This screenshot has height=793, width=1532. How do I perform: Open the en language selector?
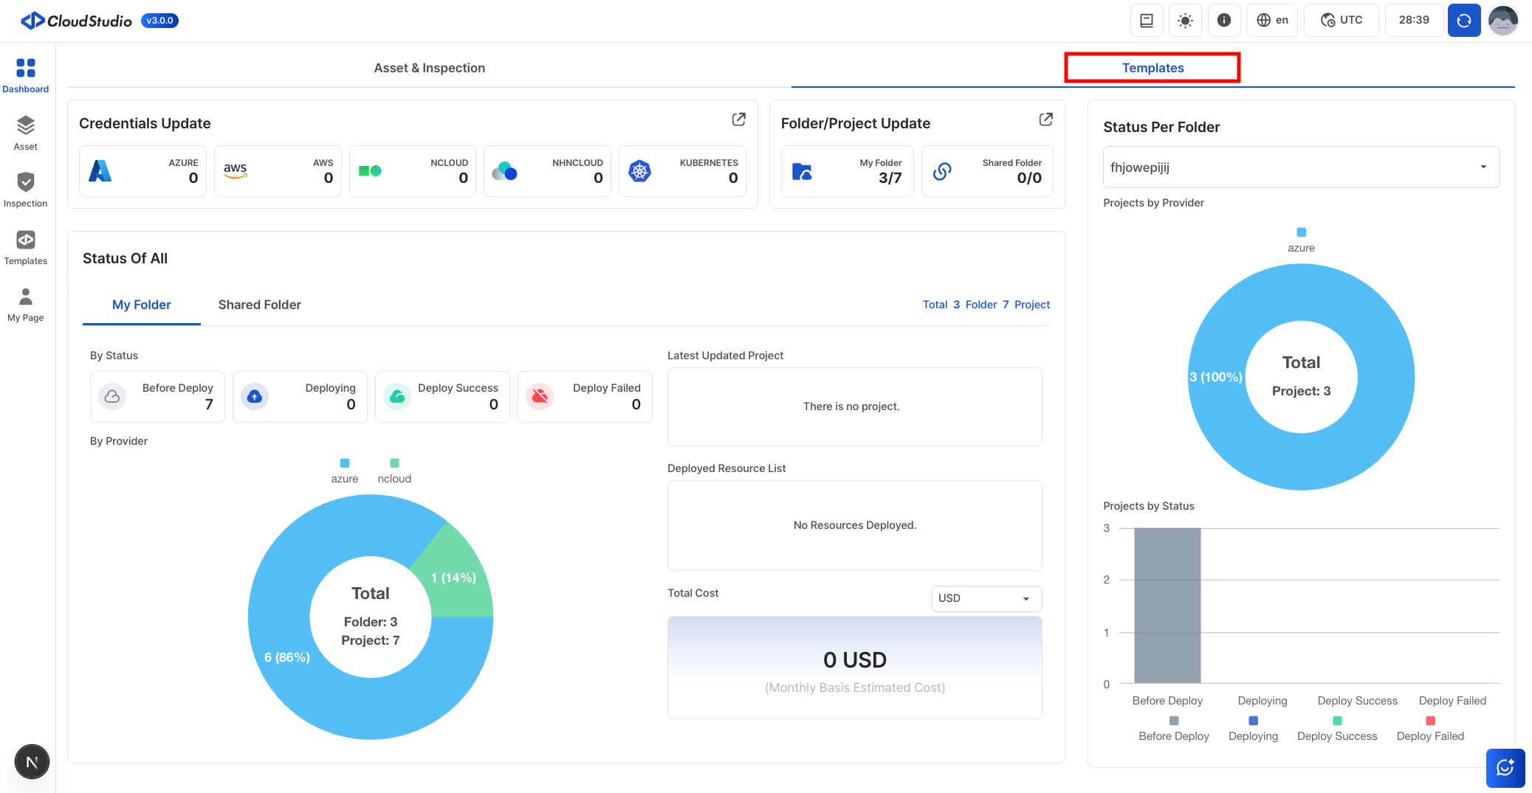pyautogui.click(x=1272, y=20)
